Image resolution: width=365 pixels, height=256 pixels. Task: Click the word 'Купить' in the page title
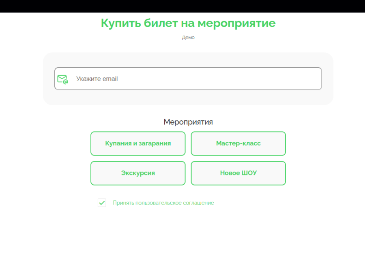(x=120, y=23)
